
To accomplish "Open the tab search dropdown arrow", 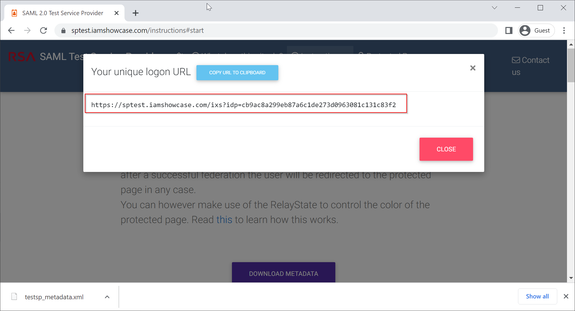I will (494, 8).
